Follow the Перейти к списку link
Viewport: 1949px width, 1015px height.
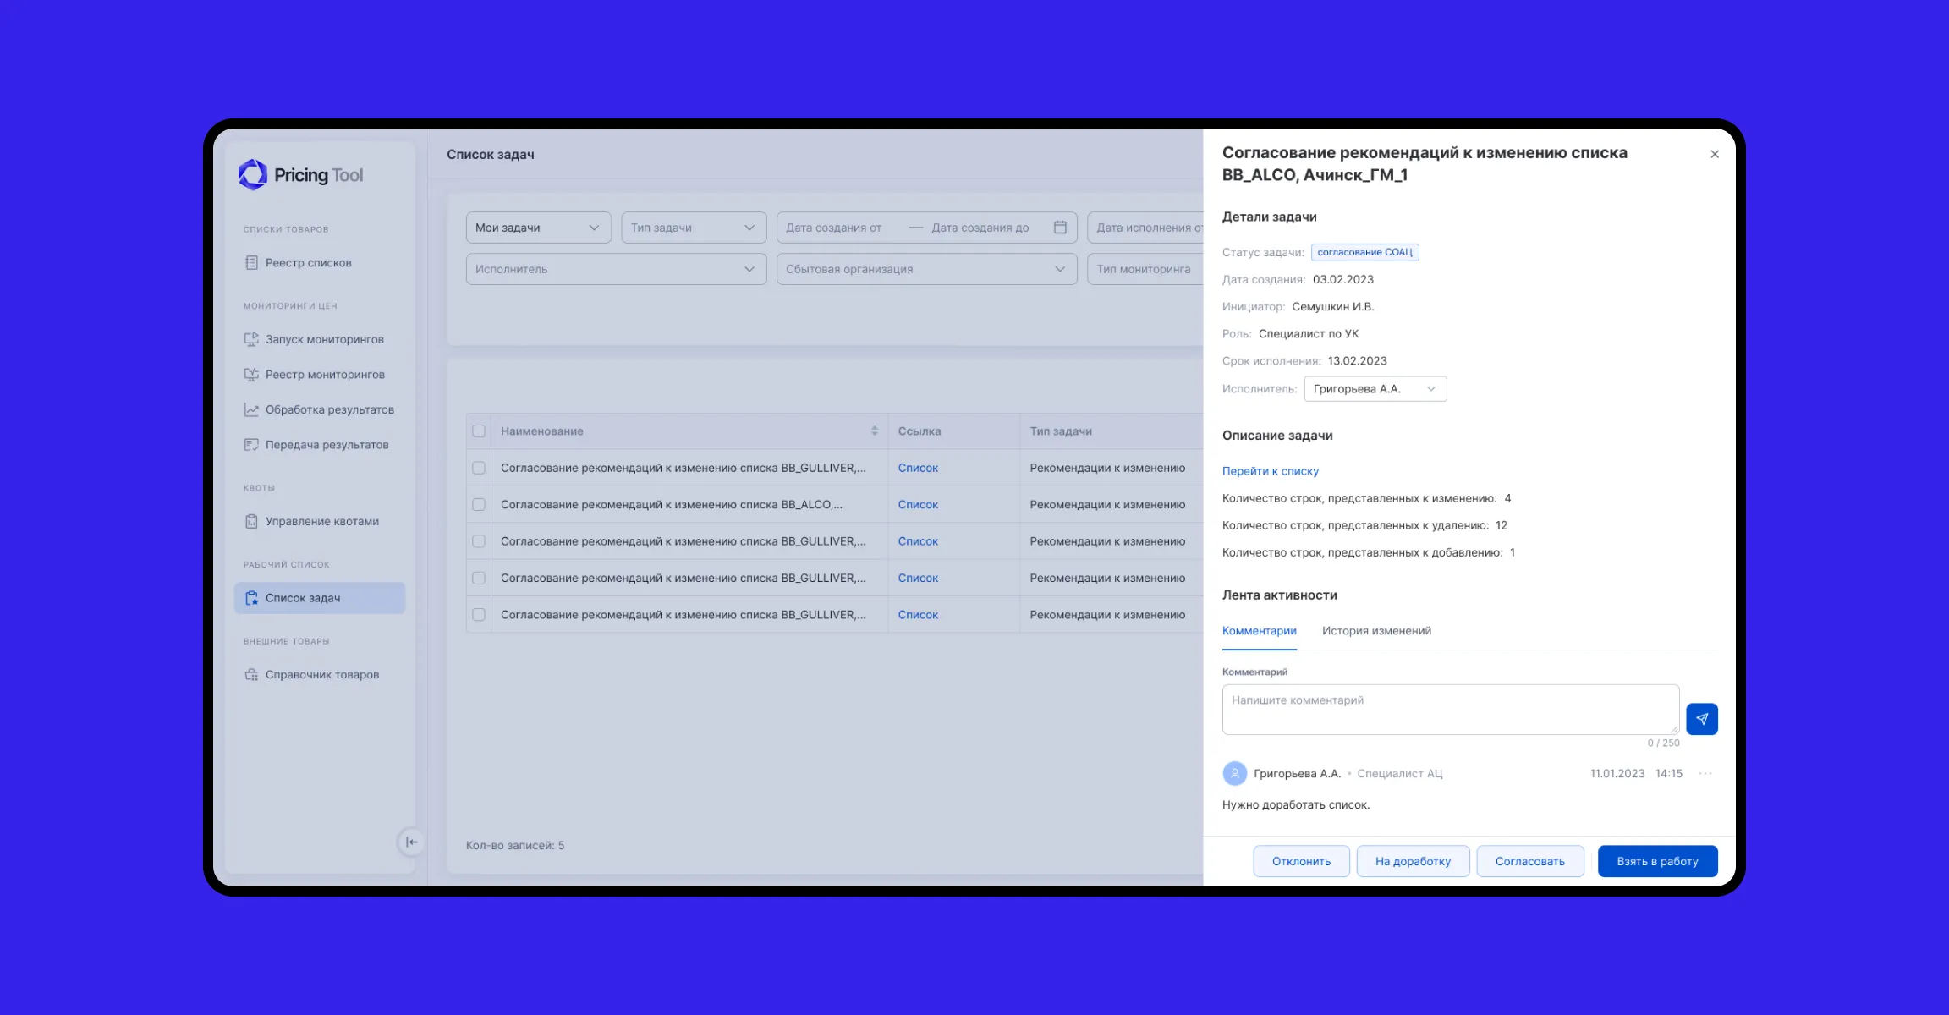tap(1270, 471)
